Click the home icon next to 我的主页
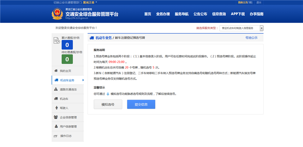 click(x=56, y=71)
